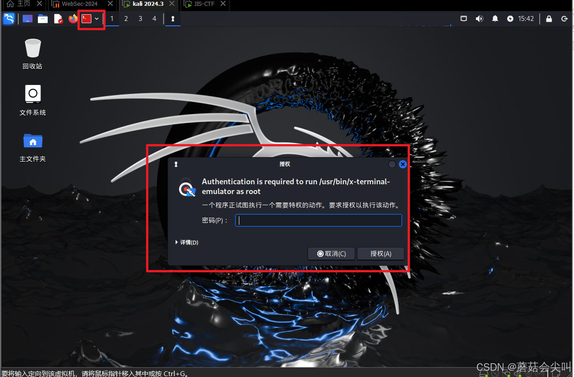The width and height of the screenshot is (574, 377).
Task: Click the show desktop panel icon
Action: click(28, 19)
